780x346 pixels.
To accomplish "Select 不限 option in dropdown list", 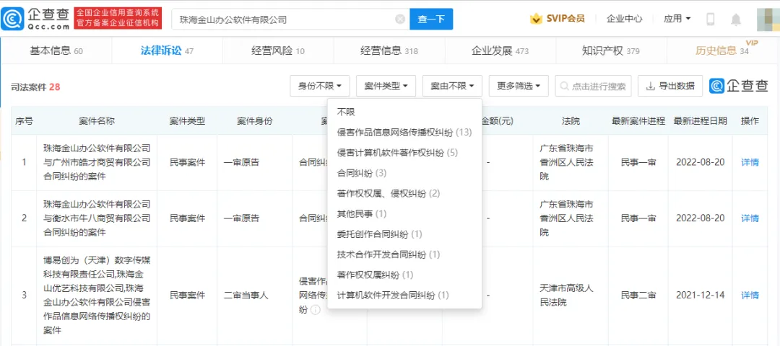I will (404, 112).
